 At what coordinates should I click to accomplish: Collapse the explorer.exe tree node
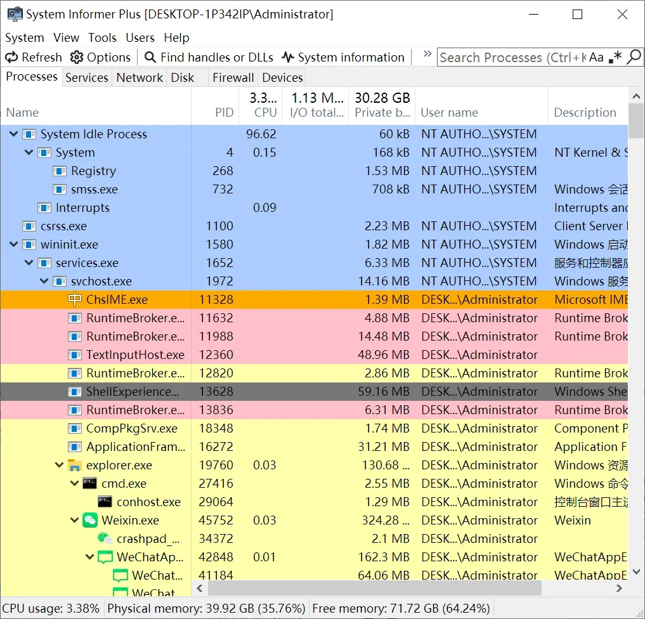pyautogui.click(x=59, y=465)
